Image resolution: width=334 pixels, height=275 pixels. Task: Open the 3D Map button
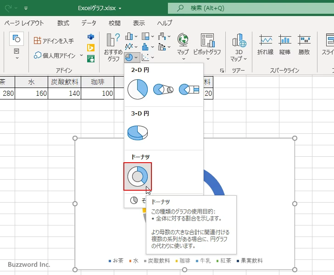point(239,48)
